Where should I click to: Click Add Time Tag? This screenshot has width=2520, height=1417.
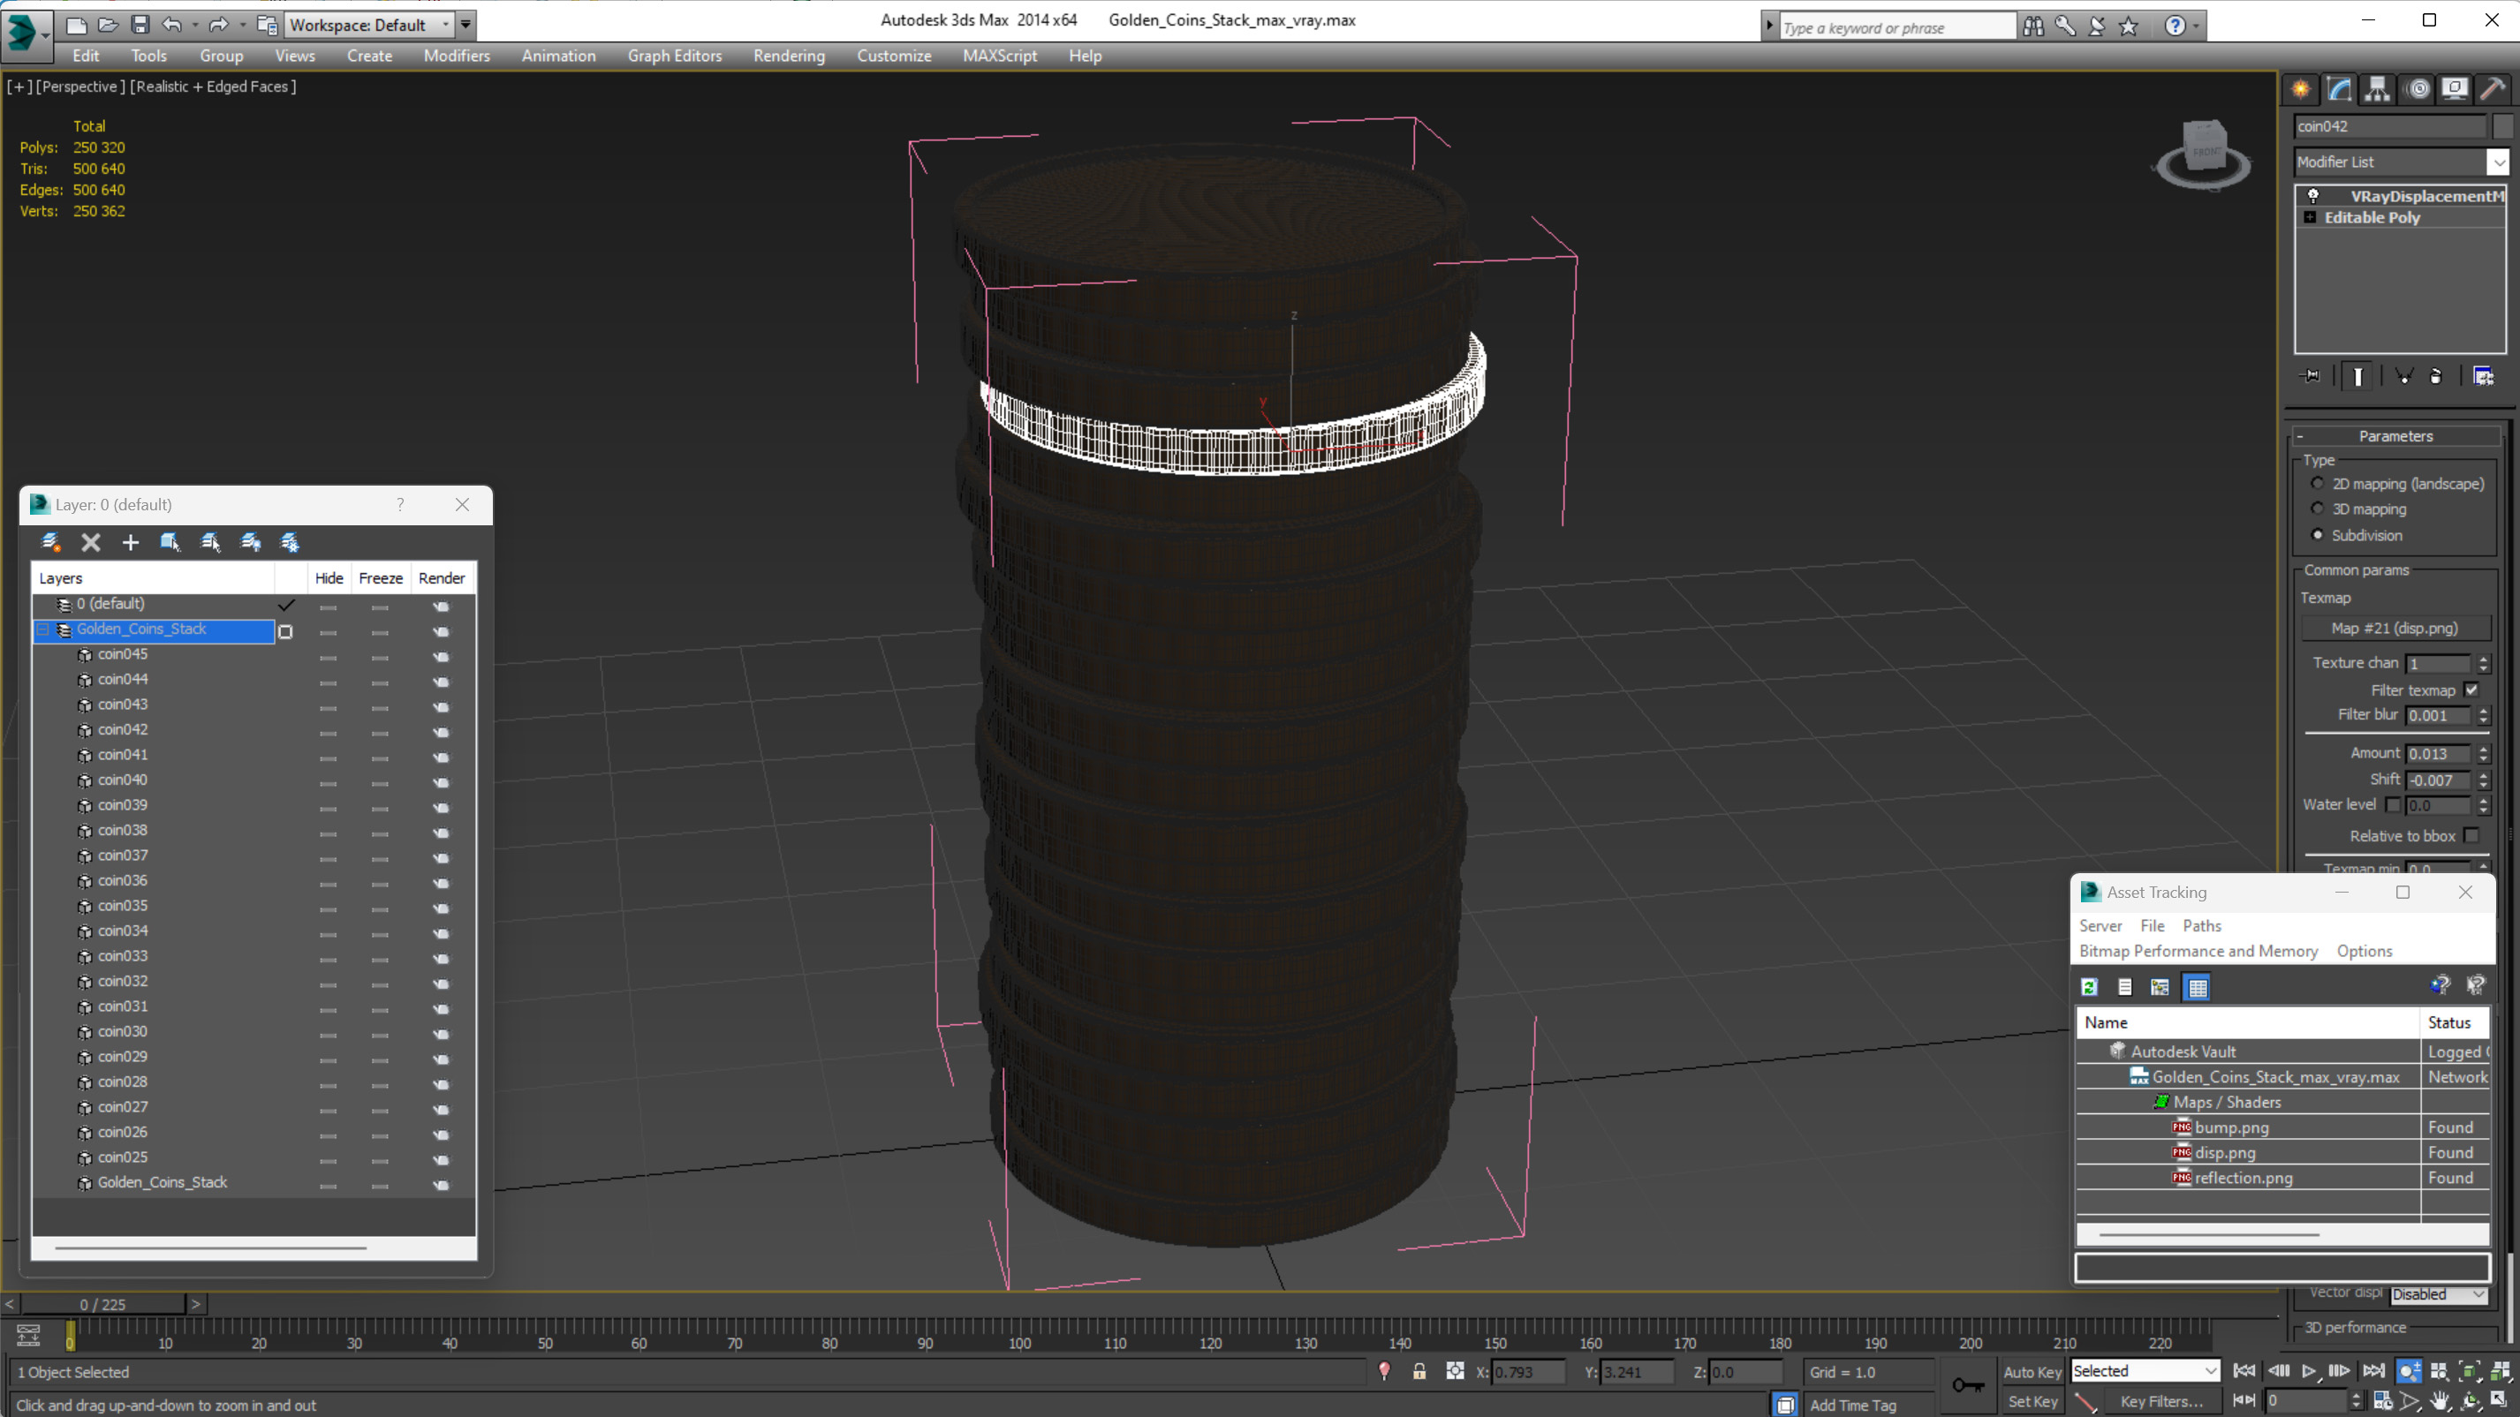(x=1852, y=1406)
